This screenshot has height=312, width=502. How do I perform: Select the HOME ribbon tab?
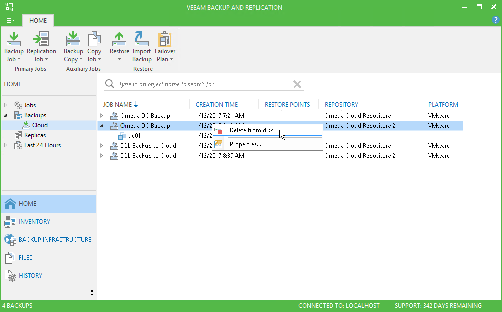(38, 21)
